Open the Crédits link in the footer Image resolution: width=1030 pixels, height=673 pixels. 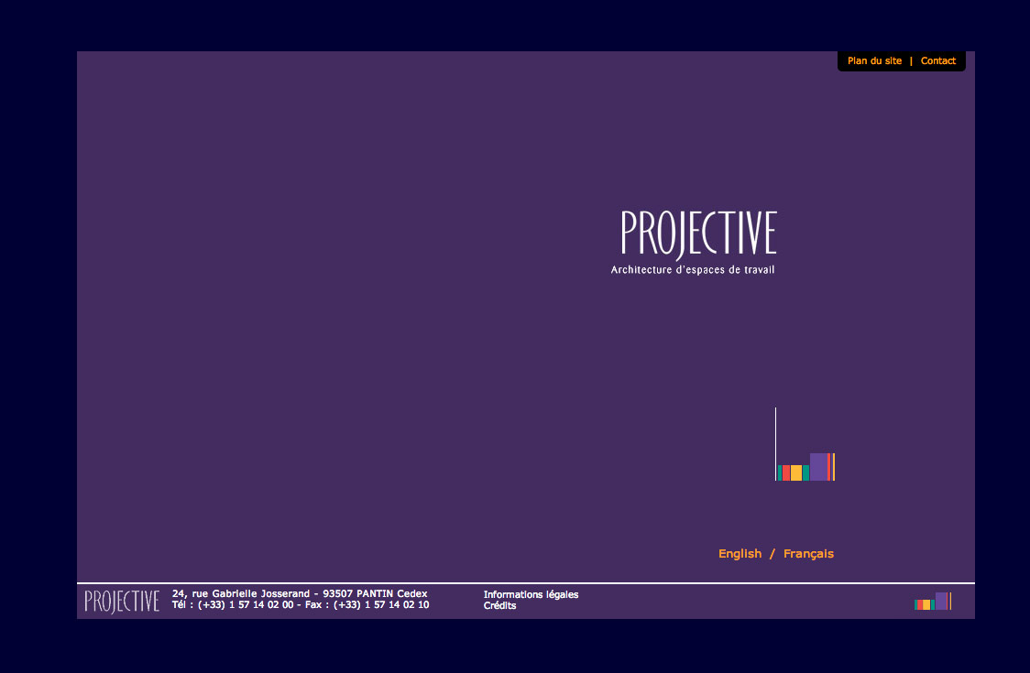point(500,606)
